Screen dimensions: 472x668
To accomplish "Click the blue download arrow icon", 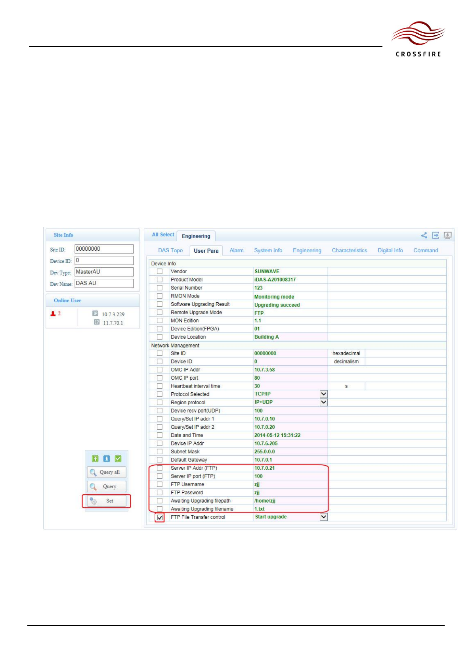I will (x=107, y=459).
